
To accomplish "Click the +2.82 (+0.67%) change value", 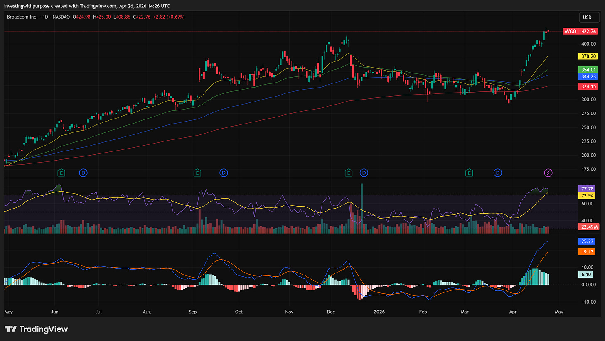I will 169,17.
